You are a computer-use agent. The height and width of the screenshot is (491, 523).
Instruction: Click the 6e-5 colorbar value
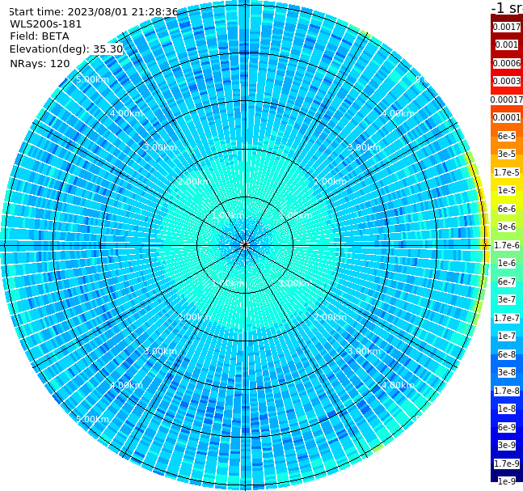coord(507,136)
